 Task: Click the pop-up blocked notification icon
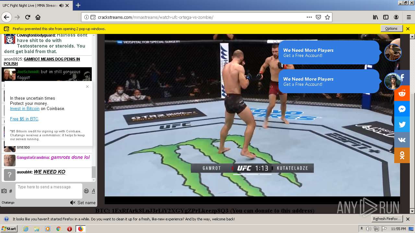6,29
